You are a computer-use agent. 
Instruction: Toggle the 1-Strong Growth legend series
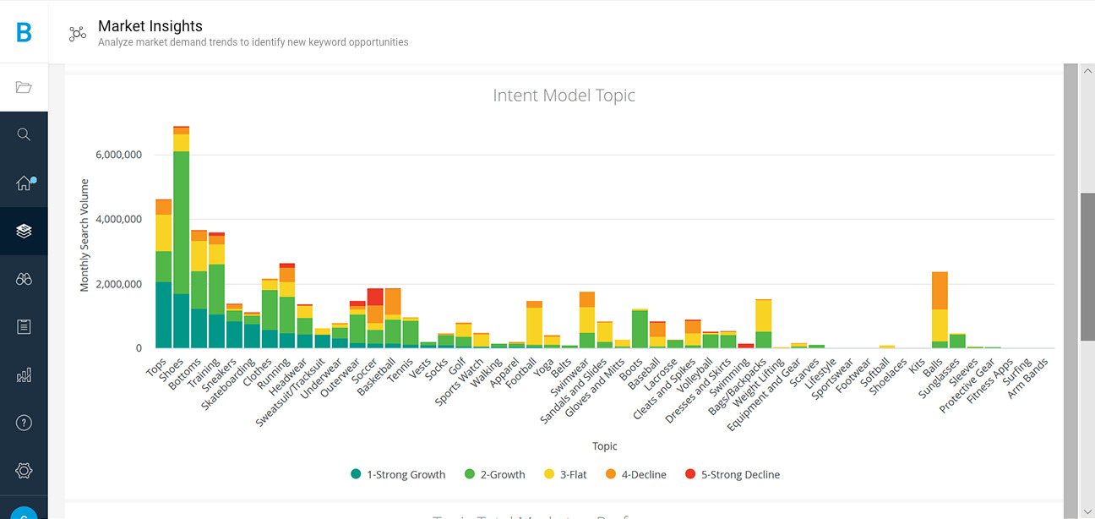click(x=398, y=475)
